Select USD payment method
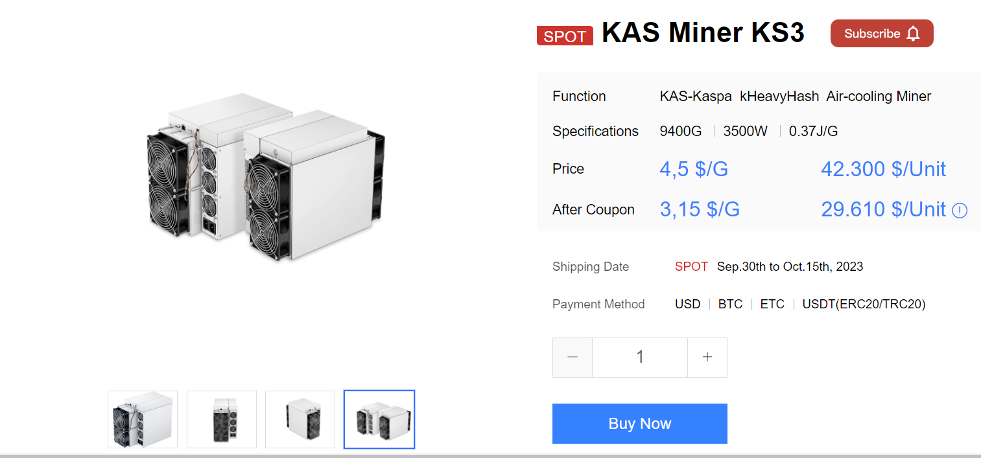 click(687, 304)
